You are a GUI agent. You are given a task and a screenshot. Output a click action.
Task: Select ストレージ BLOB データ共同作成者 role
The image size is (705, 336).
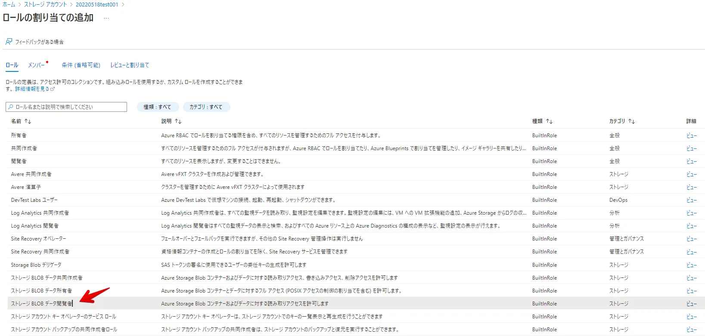pyautogui.click(x=356, y=277)
